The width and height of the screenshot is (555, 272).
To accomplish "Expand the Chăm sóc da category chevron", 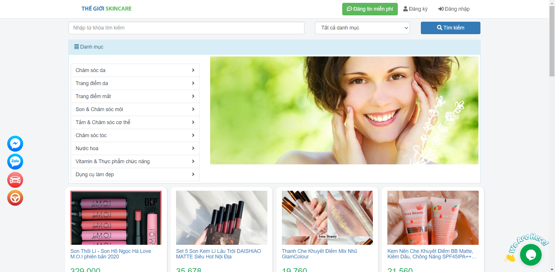I will point(193,70).
